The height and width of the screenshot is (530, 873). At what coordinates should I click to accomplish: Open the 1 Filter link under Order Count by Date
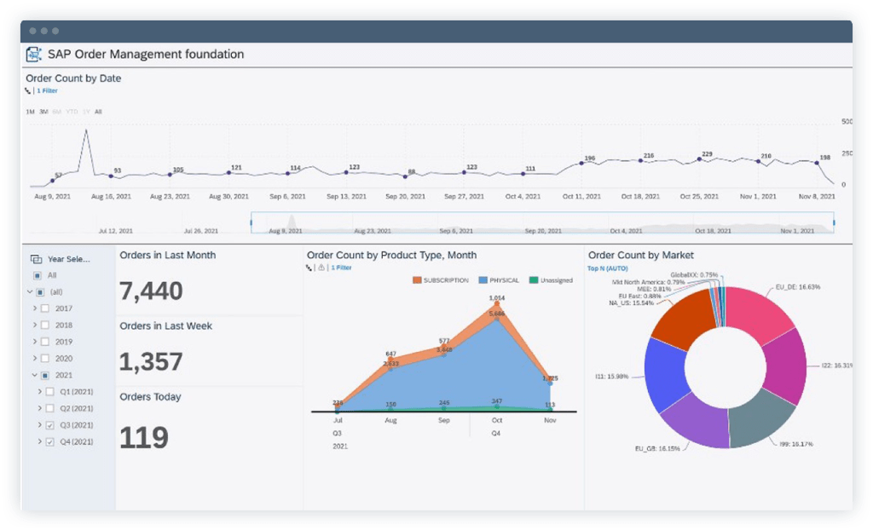coord(47,90)
